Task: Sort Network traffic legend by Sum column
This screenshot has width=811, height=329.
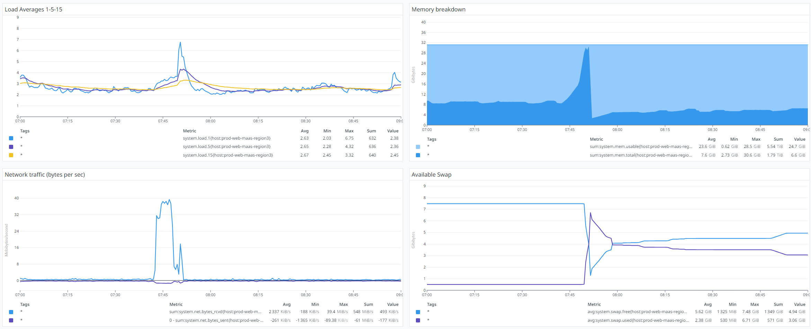Action: 368,304
